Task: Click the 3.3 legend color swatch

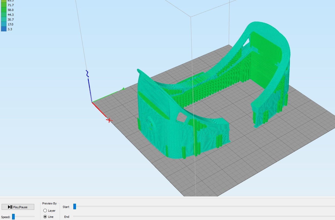Action: pyautogui.click(x=4, y=29)
